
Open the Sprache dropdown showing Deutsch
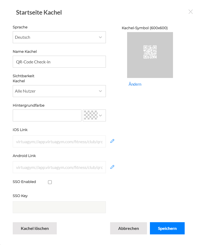[x=59, y=37]
